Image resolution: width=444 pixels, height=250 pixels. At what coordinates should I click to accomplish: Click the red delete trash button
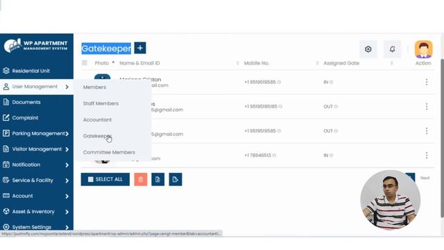click(141, 179)
